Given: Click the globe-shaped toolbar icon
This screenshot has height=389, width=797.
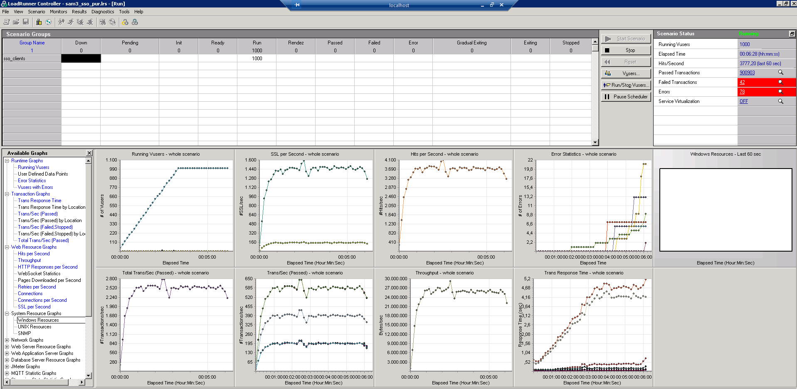Looking at the screenshot, I should pos(48,22).
